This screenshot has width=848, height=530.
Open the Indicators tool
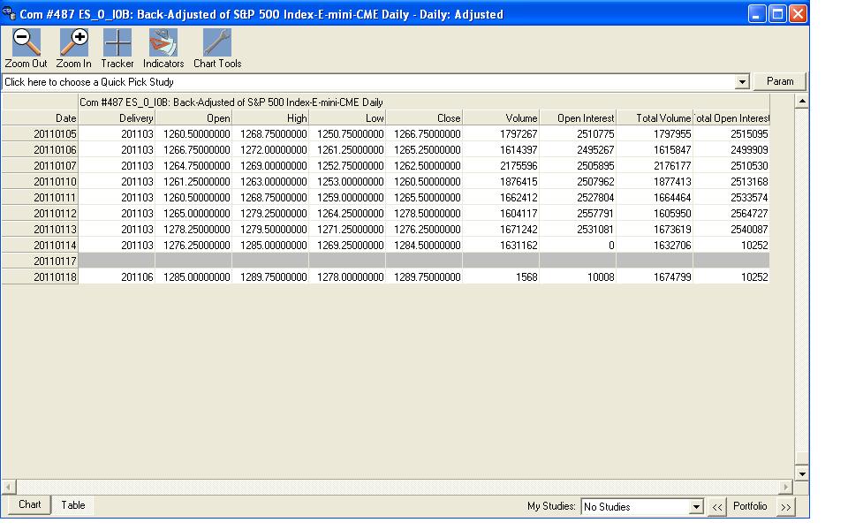(x=163, y=42)
